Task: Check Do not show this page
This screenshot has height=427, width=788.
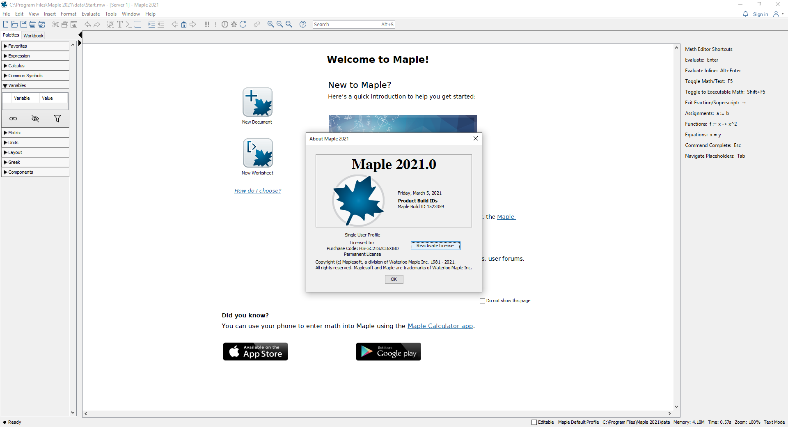Action: 483,301
